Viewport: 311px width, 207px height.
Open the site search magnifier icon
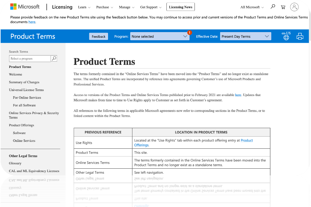point(273,7)
